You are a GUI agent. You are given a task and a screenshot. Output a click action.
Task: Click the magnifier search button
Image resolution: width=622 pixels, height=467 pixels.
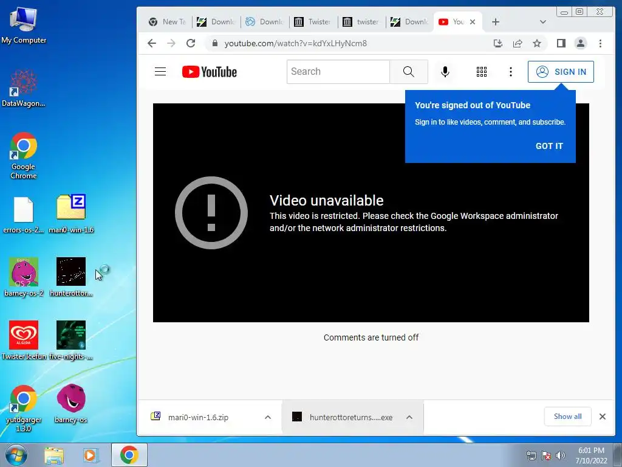(x=409, y=72)
